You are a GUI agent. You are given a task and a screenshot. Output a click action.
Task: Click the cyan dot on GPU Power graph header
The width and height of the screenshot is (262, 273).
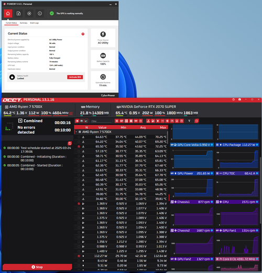coord(212,173)
